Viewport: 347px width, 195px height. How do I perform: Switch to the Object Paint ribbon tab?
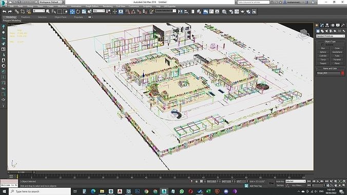coord(60,17)
